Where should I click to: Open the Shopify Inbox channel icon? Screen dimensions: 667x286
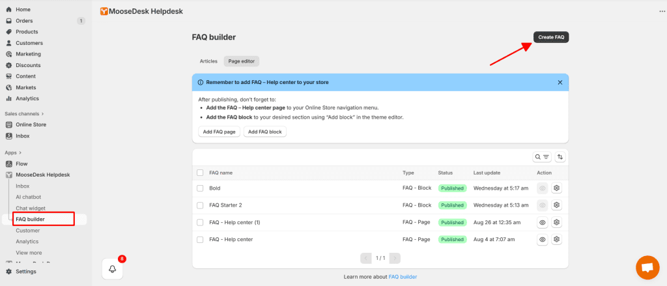[8, 136]
